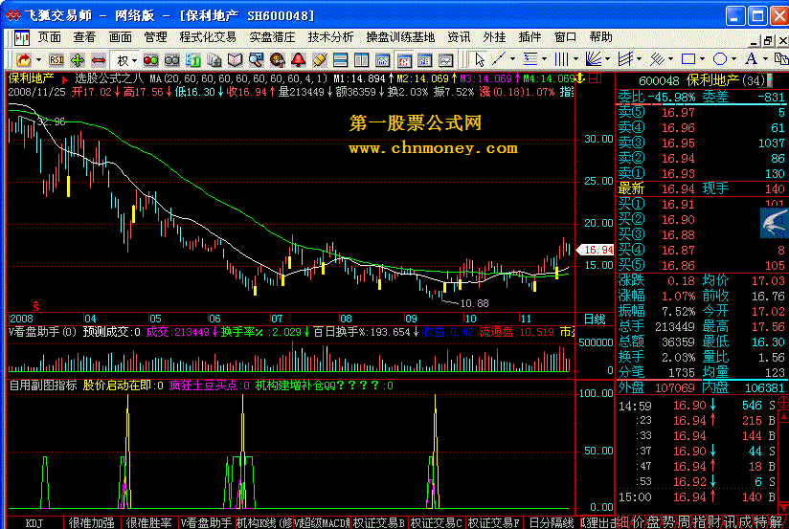Select the trend line drawing tool

click(499, 59)
